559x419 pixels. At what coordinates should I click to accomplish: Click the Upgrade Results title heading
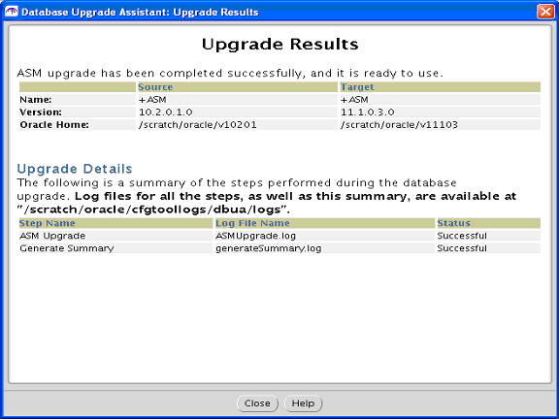pyautogui.click(x=279, y=45)
